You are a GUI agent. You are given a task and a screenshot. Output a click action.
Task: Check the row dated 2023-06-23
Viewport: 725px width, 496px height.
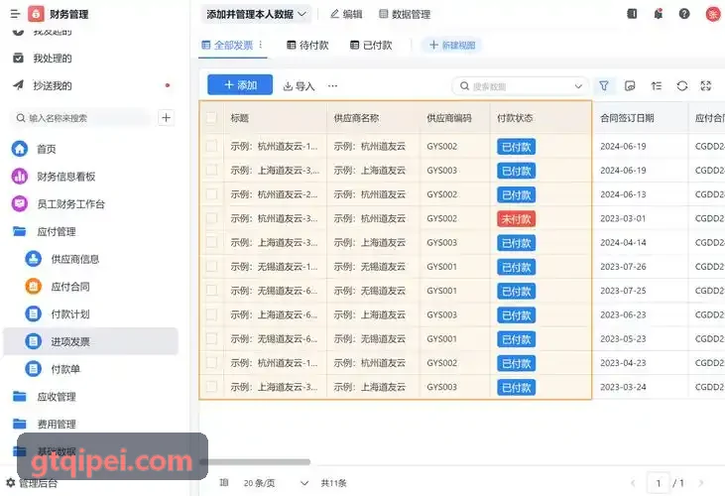(211, 314)
